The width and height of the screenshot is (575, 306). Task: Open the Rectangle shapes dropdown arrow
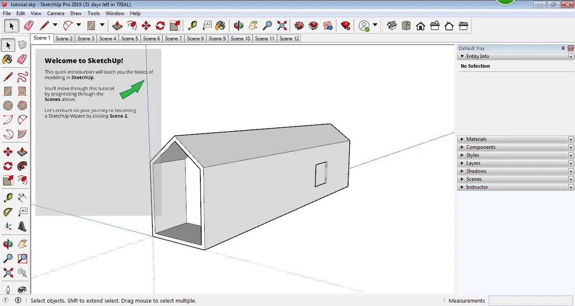102,25
